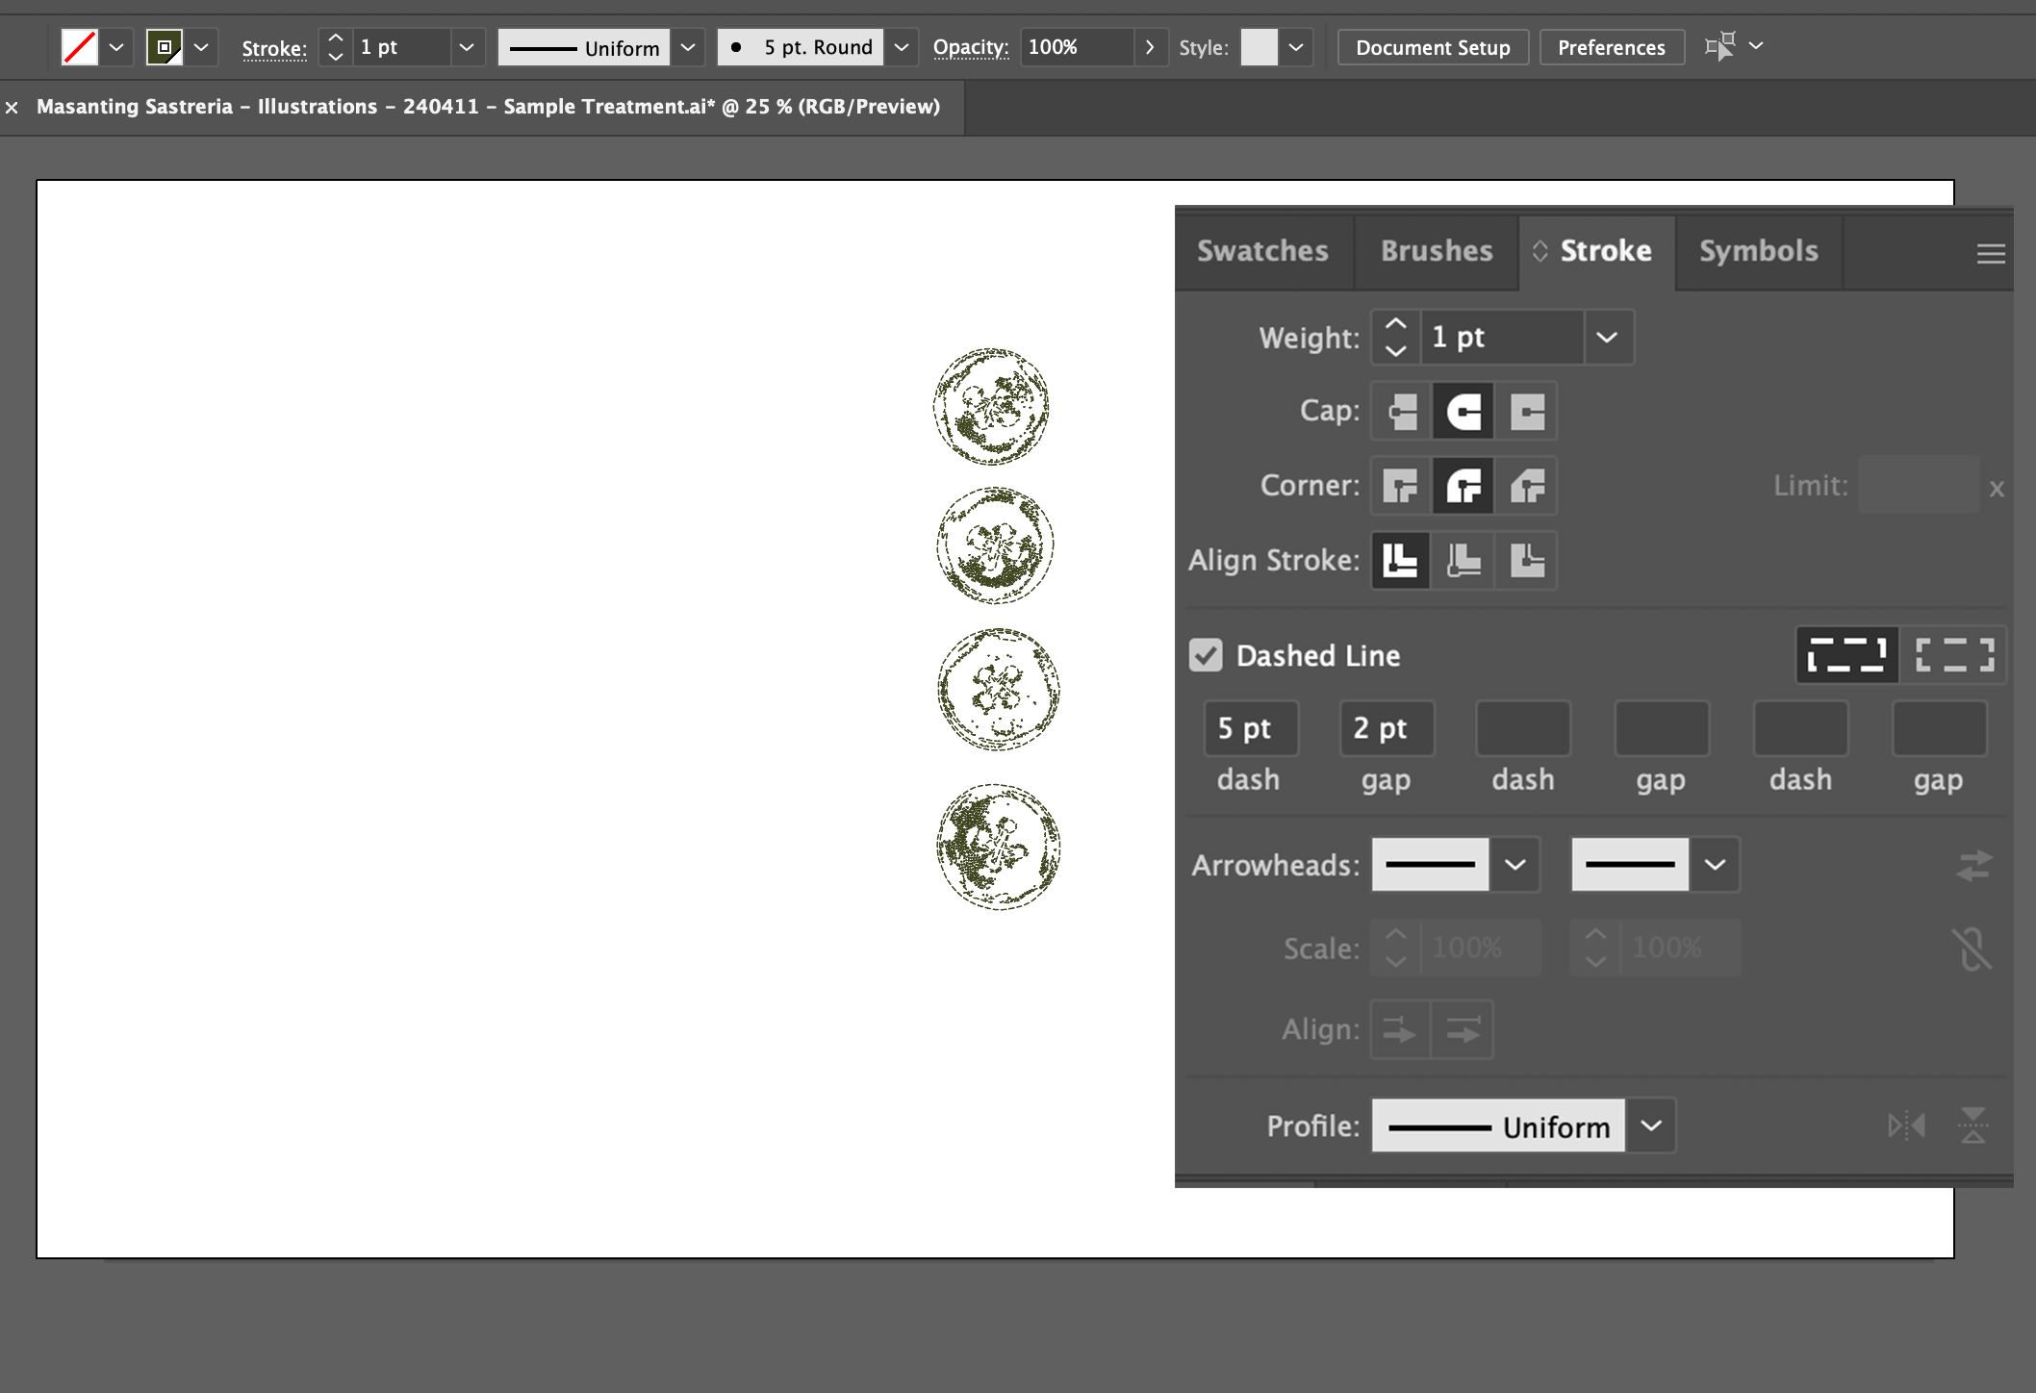This screenshot has width=2036, height=1393.
Task: Toggle the Dashed Line checkbox
Action: point(1207,655)
